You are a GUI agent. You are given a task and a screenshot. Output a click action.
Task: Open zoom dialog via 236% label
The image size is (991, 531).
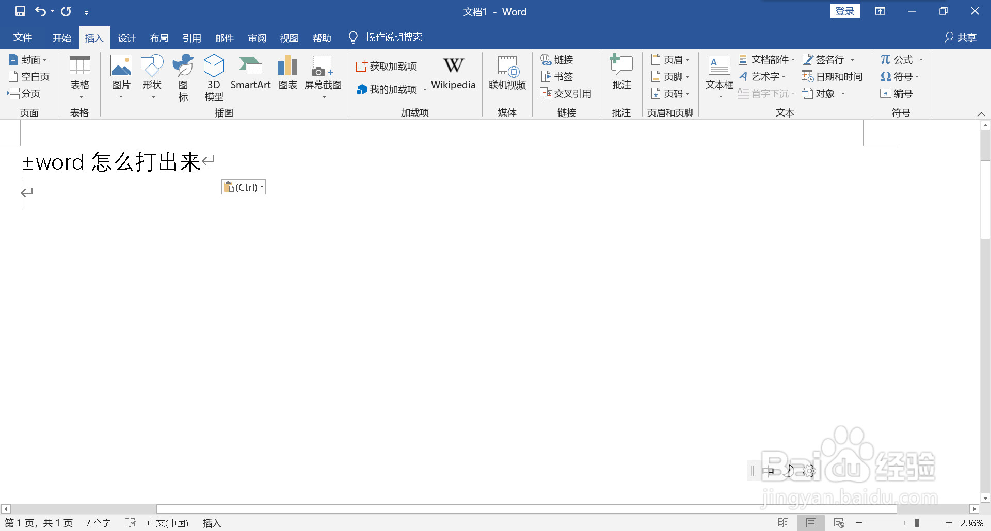(x=971, y=523)
